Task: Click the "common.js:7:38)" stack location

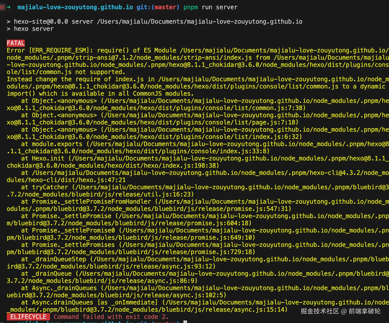Action: point(279,108)
